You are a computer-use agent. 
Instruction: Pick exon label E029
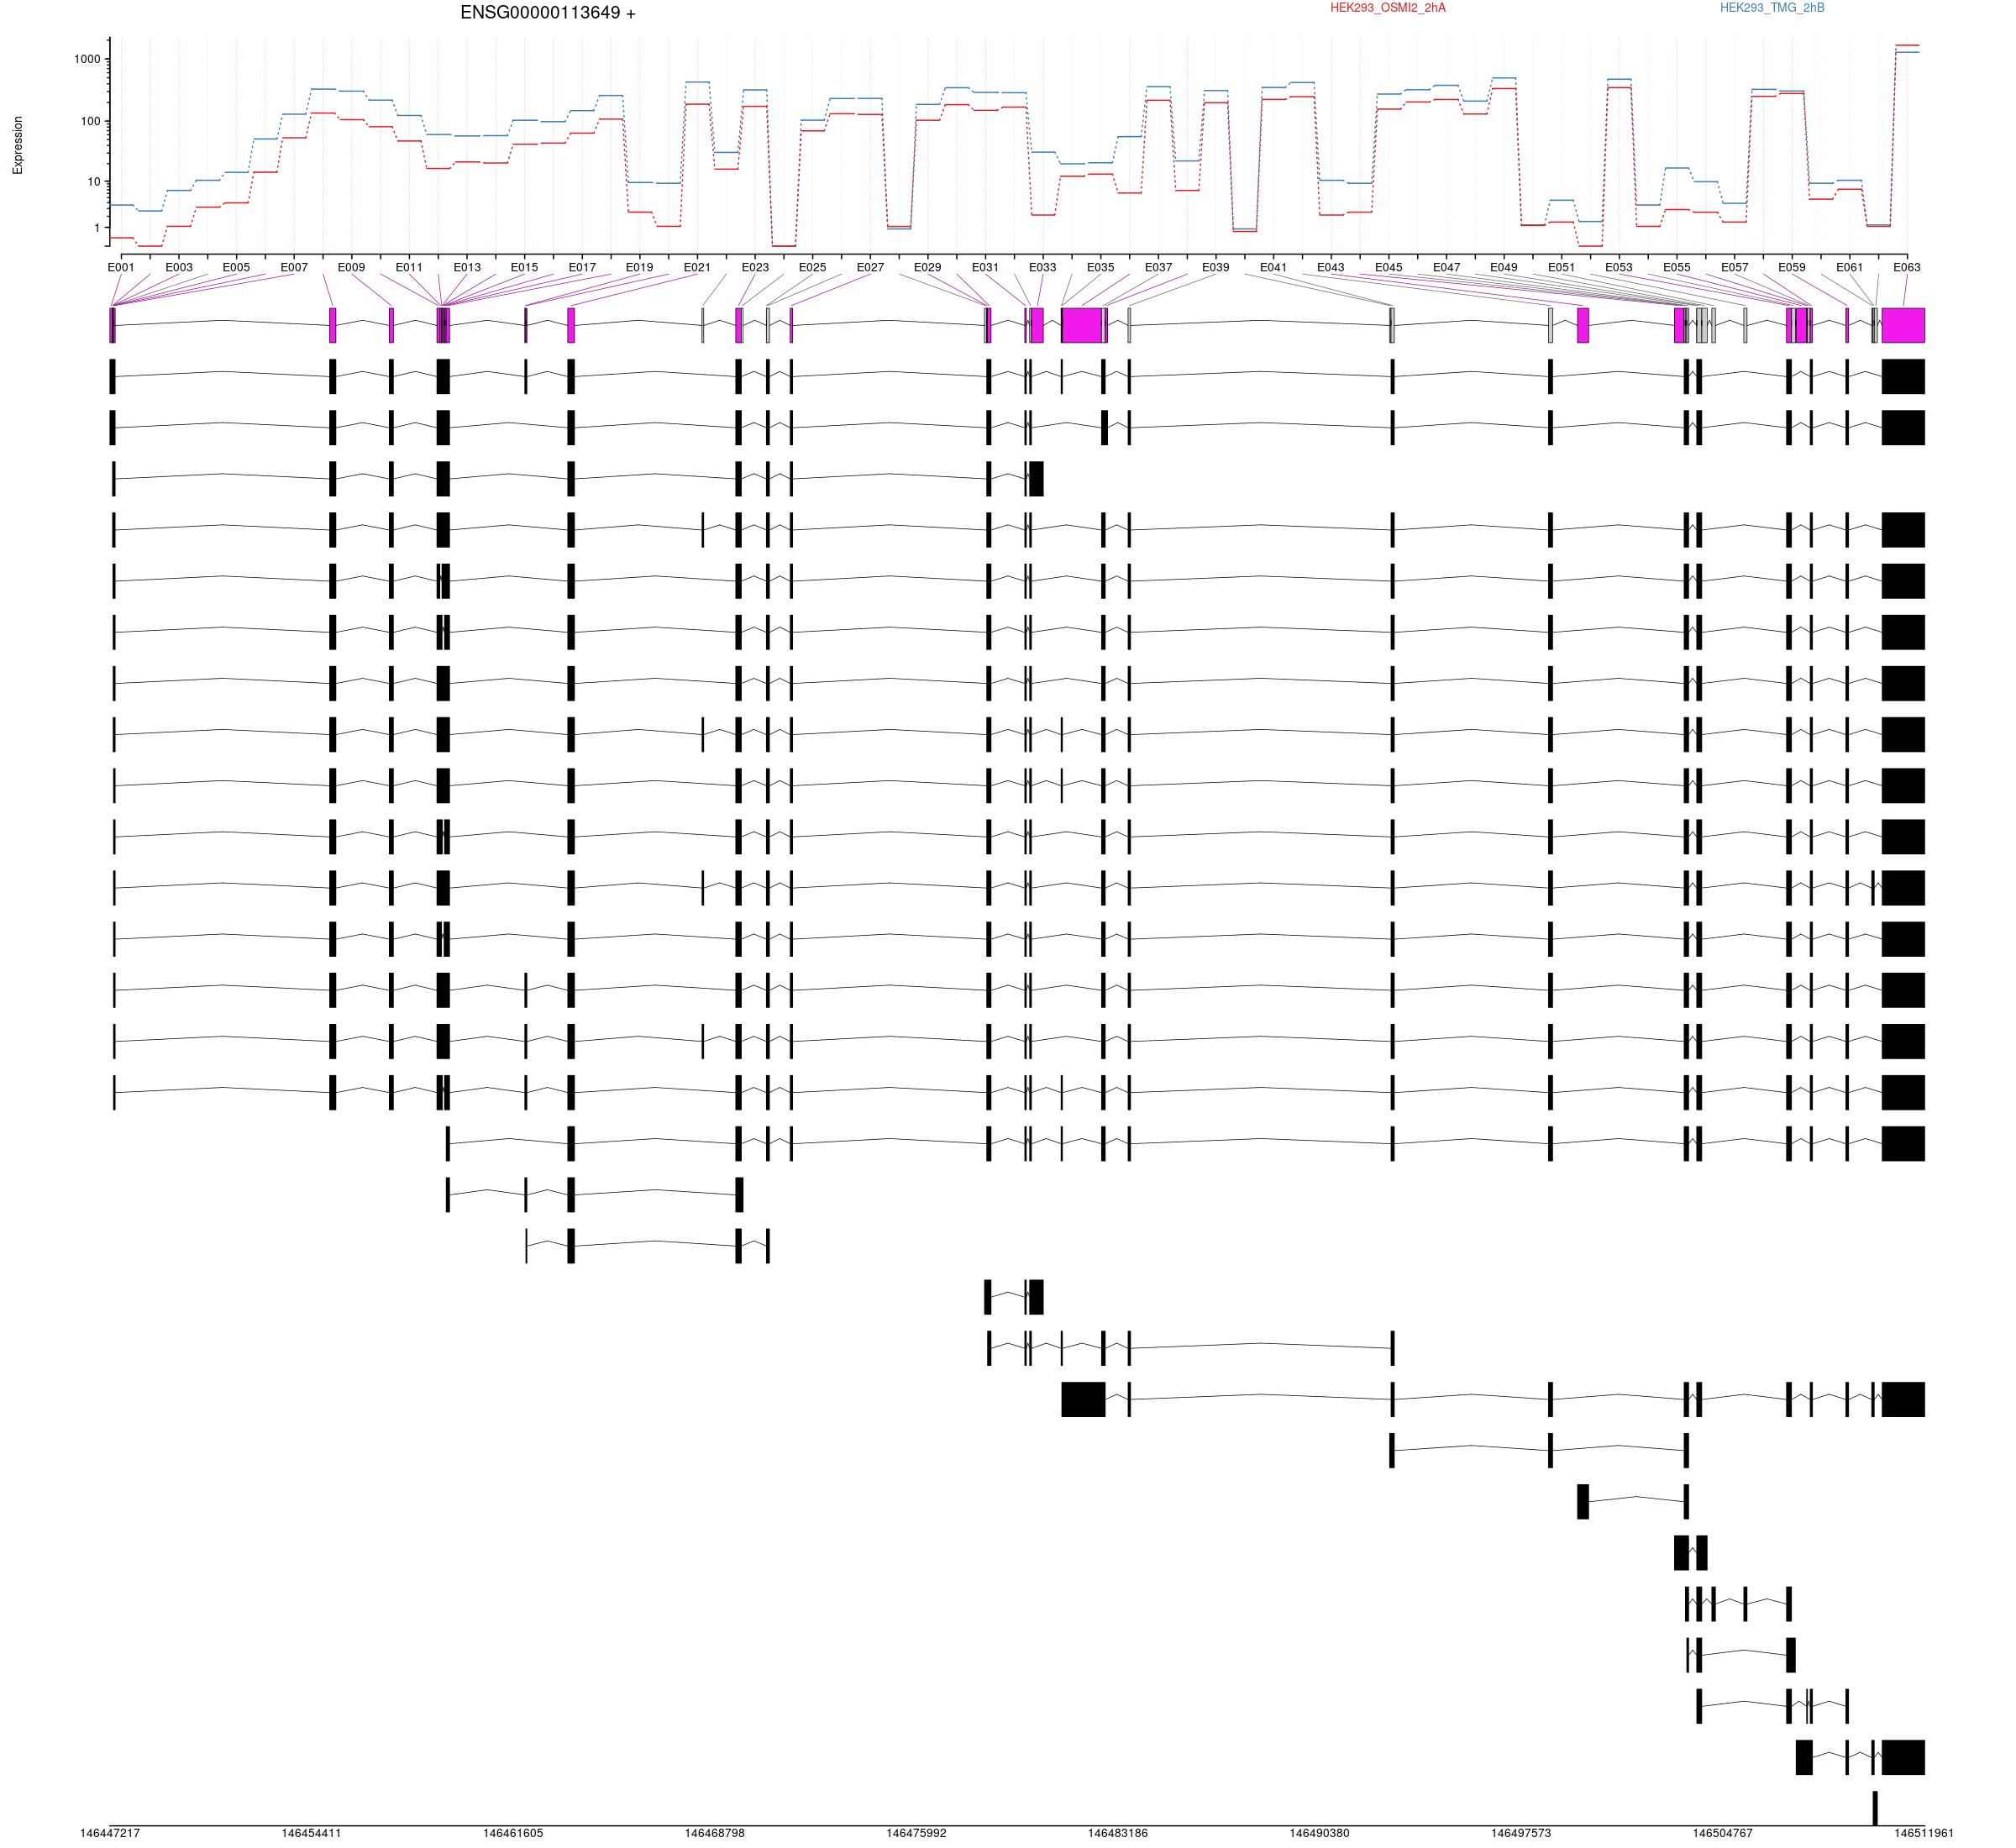pyautogui.click(x=927, y=267)
